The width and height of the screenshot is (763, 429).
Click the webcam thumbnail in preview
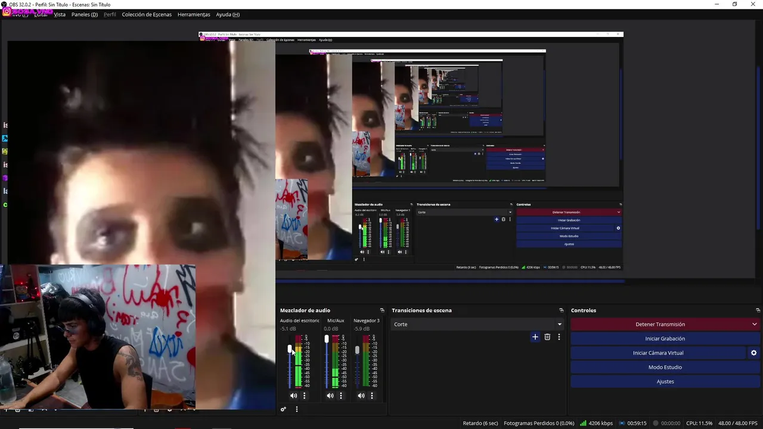point(98,337)
